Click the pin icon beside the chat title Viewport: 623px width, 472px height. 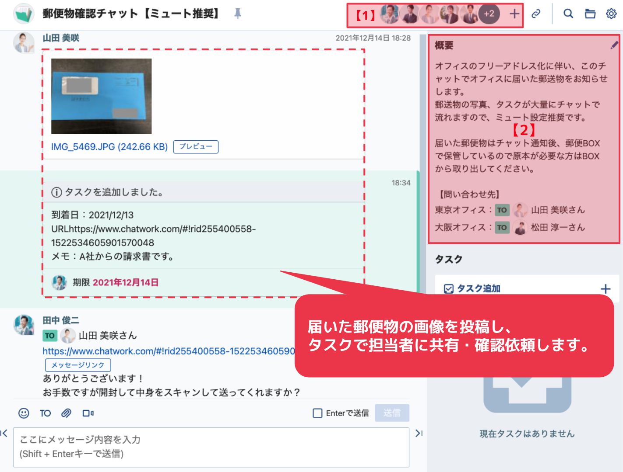(x=238, y=14)
